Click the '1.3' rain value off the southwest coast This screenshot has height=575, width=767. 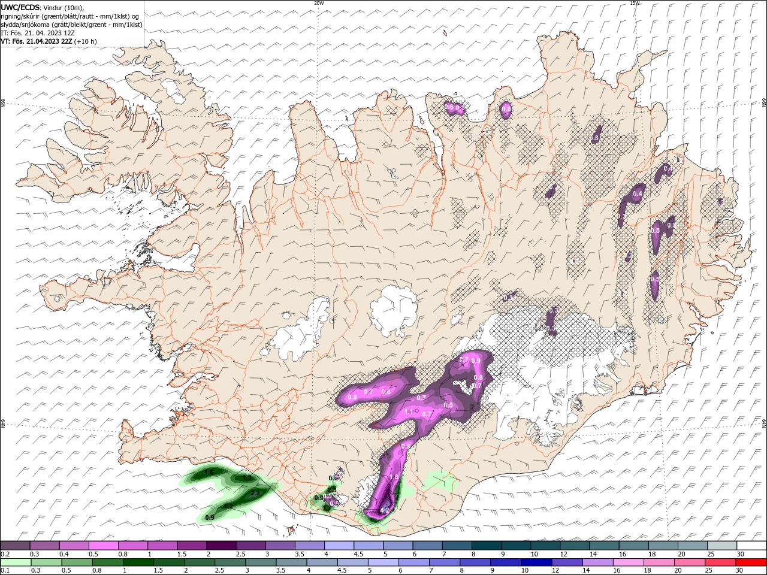pyautogui.click(x=247, y=477)
